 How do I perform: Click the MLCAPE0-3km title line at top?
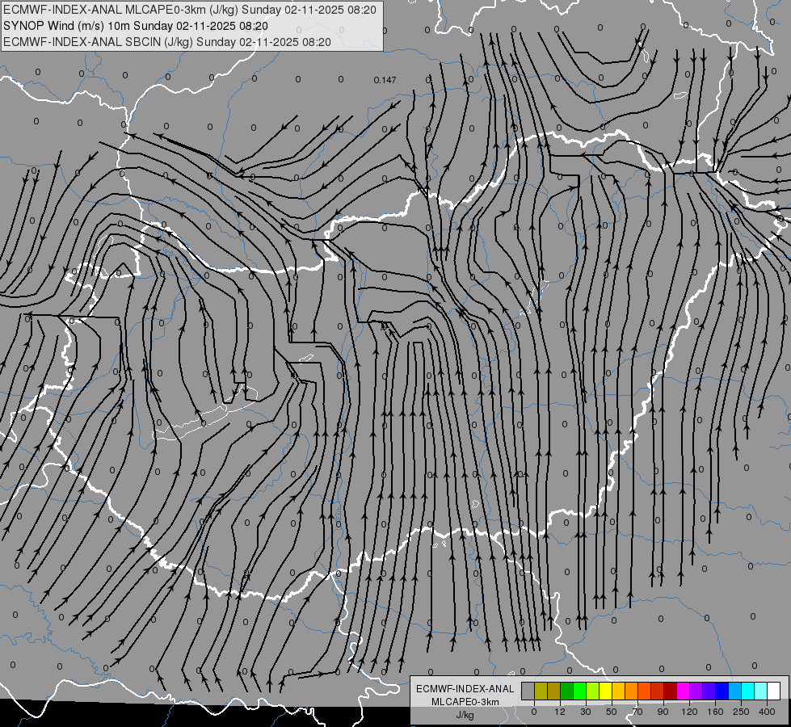(x=189, y=10)
